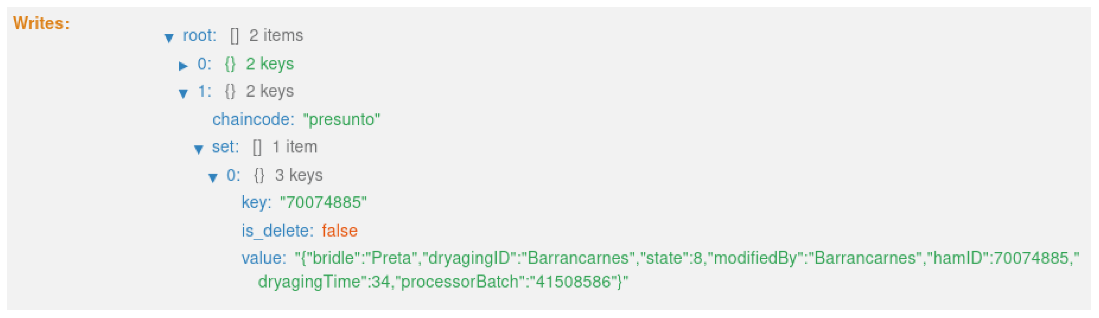Collapse item 1 disclosure triangle
The width and height of the screenshot is (1099, 318).
183,93
